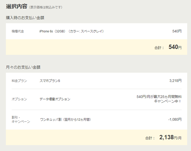Select the スマホプランS plan name
191x151 pixels.
[x=50, y=81]
